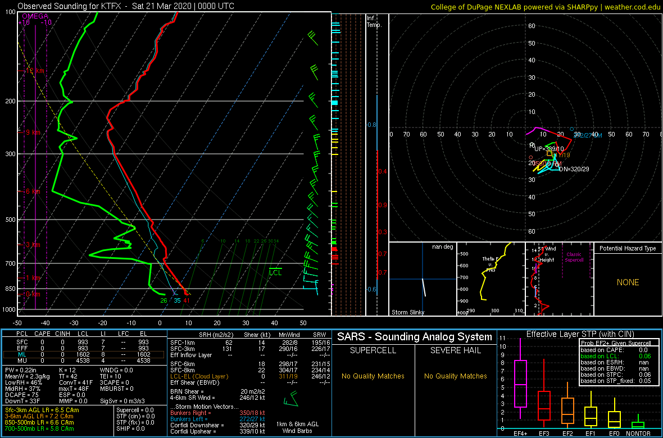Click the 'STP (cin) = 0.0' value
This screenshot has height=438, width=663.
(135, 417)
